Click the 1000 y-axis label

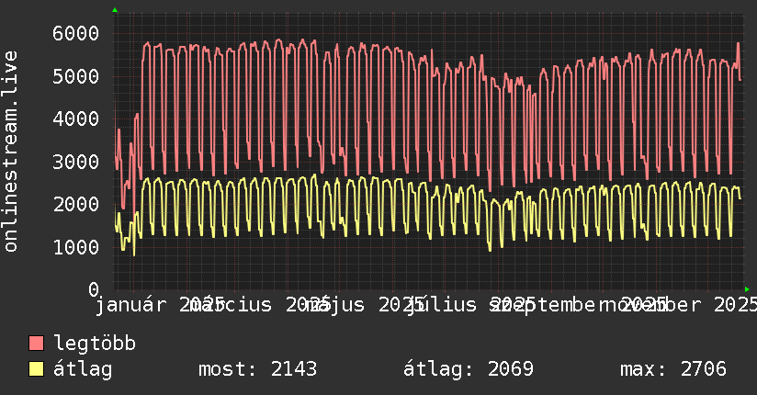pyautogui.click(x=76, y=247)
